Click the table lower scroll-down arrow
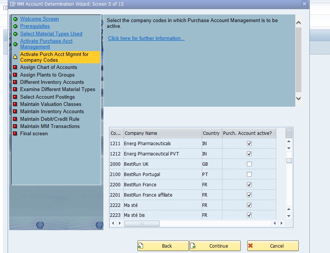 click(289, 216)
